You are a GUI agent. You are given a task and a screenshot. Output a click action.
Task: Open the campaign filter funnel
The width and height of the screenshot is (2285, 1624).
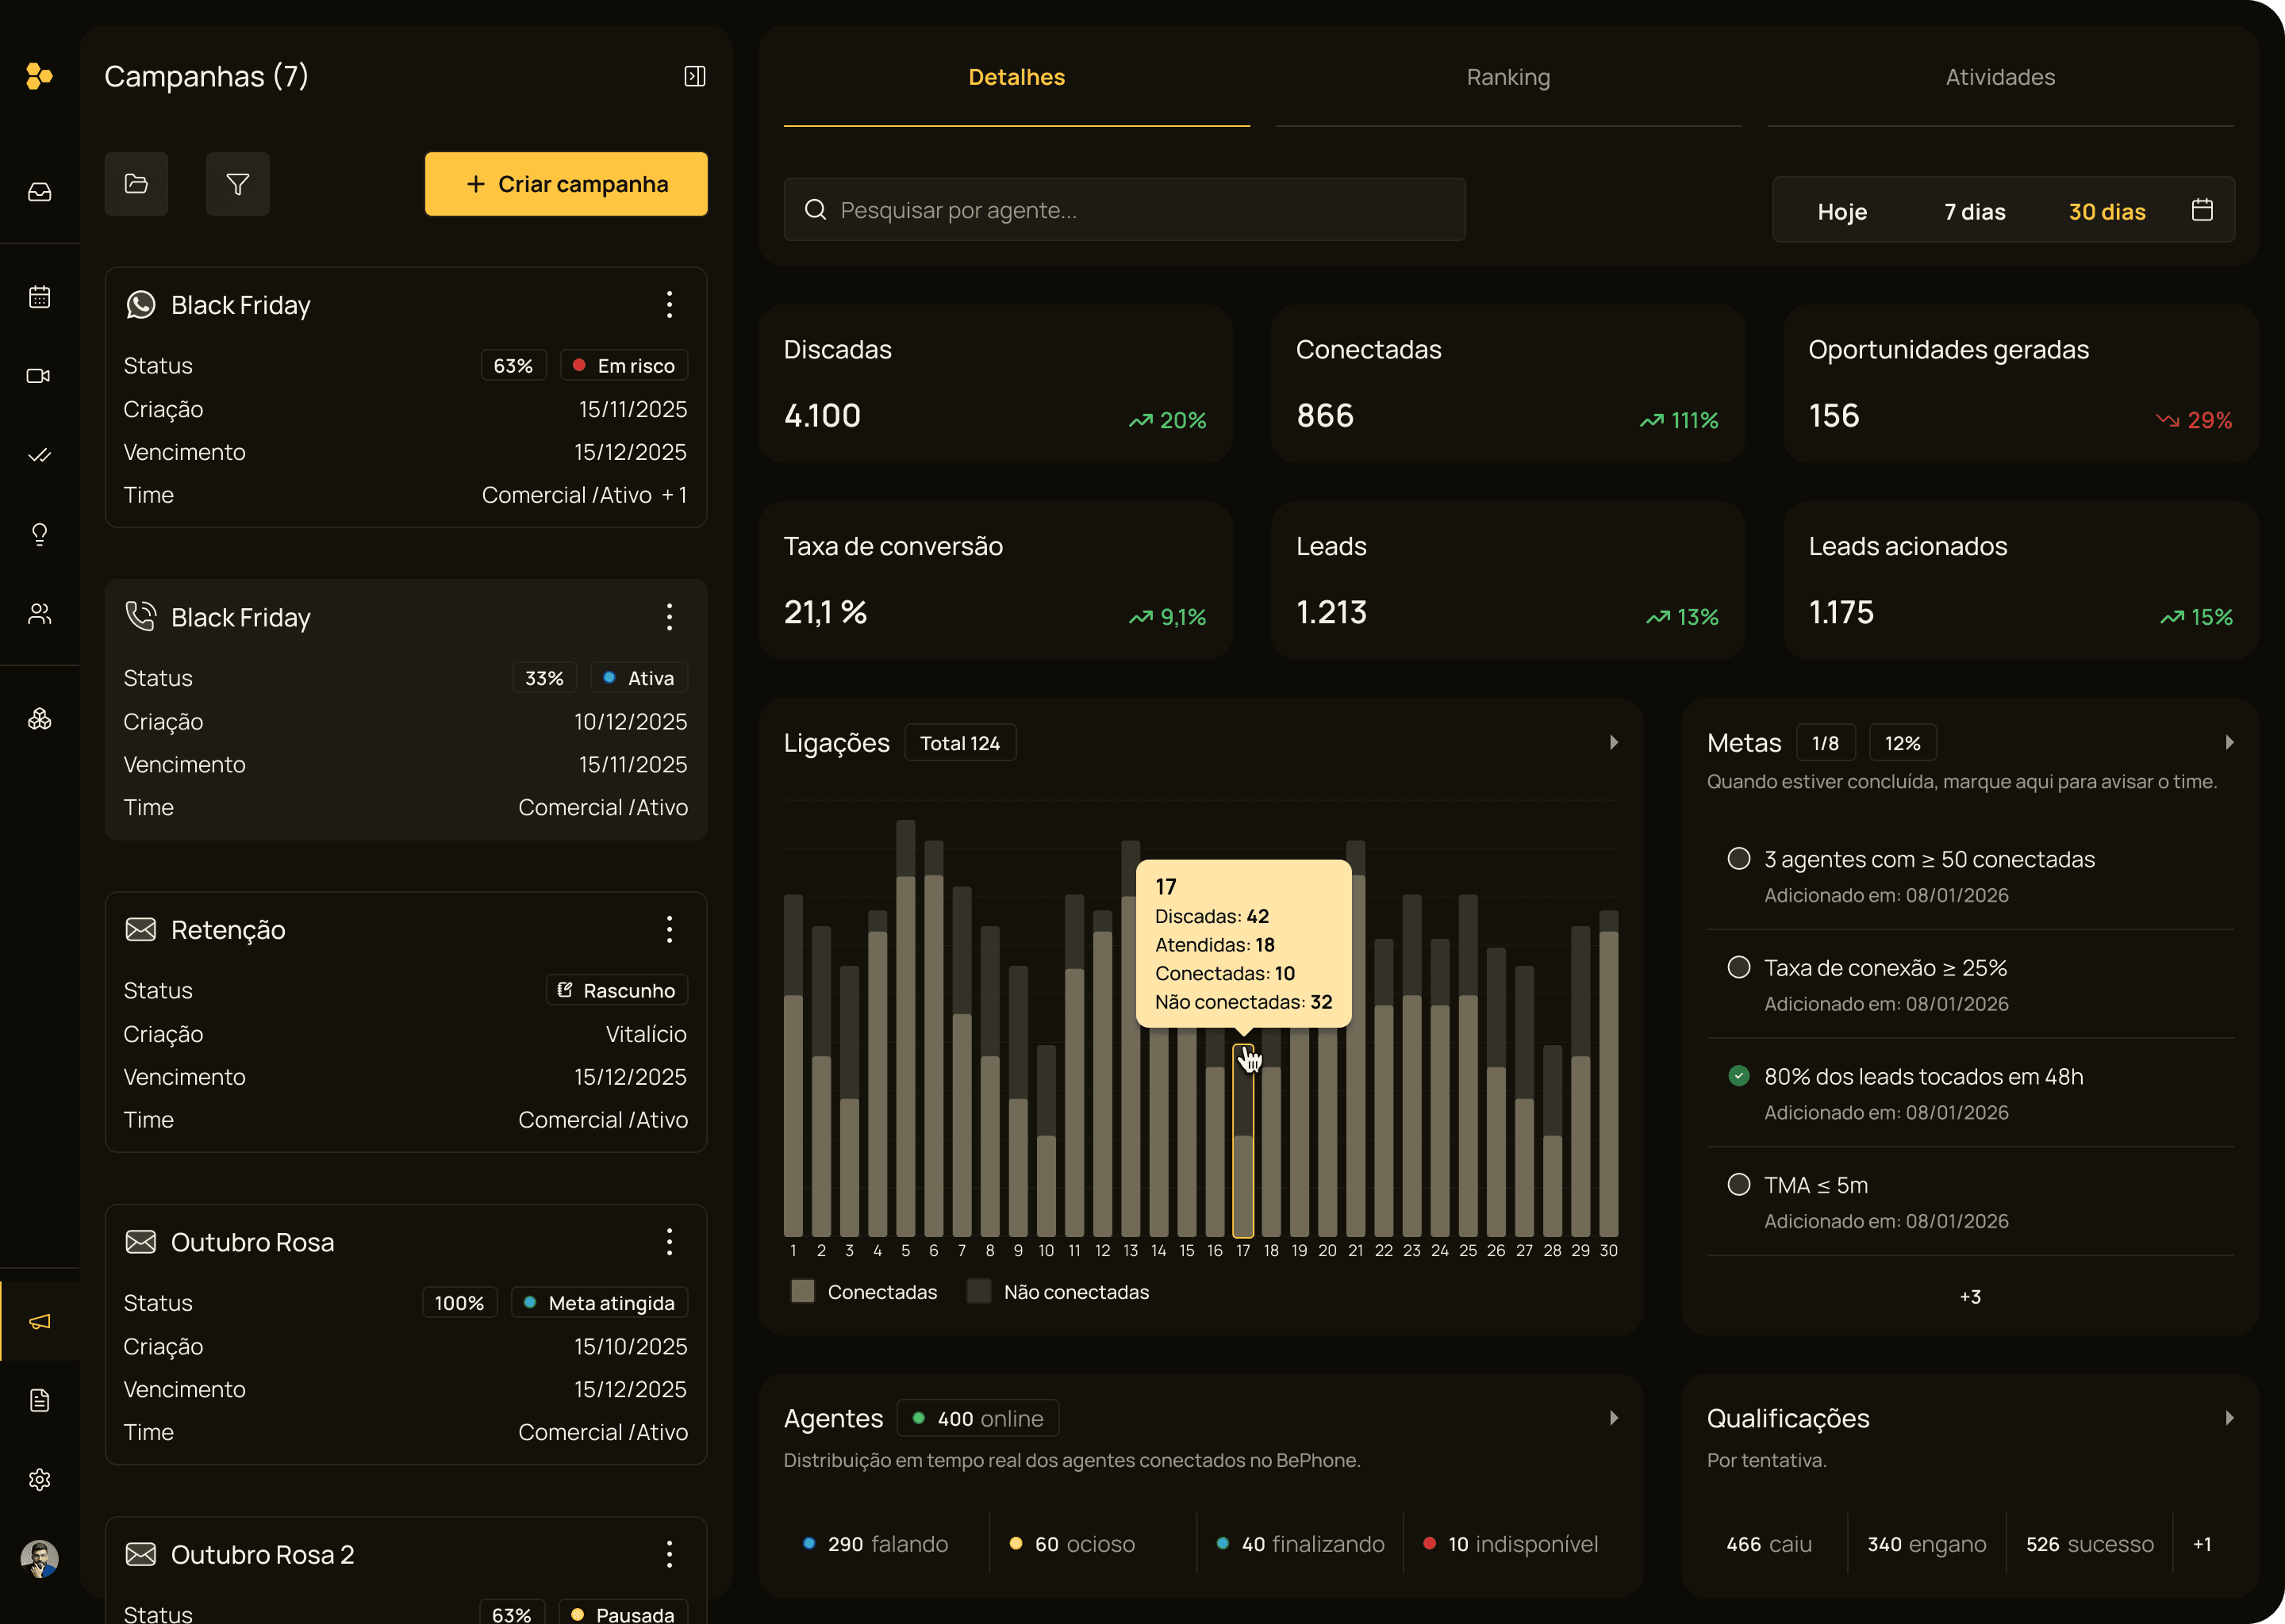click(x=237, y=184)
